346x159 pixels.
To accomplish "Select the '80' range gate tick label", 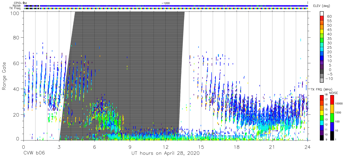I will (16, 37).
